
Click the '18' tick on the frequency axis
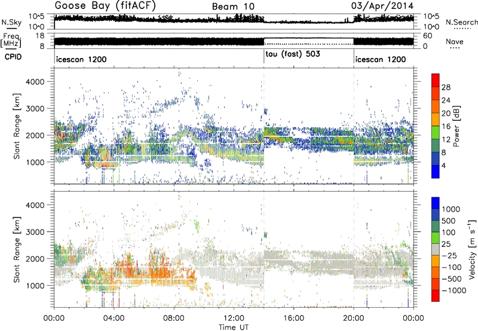coord(40,36)
